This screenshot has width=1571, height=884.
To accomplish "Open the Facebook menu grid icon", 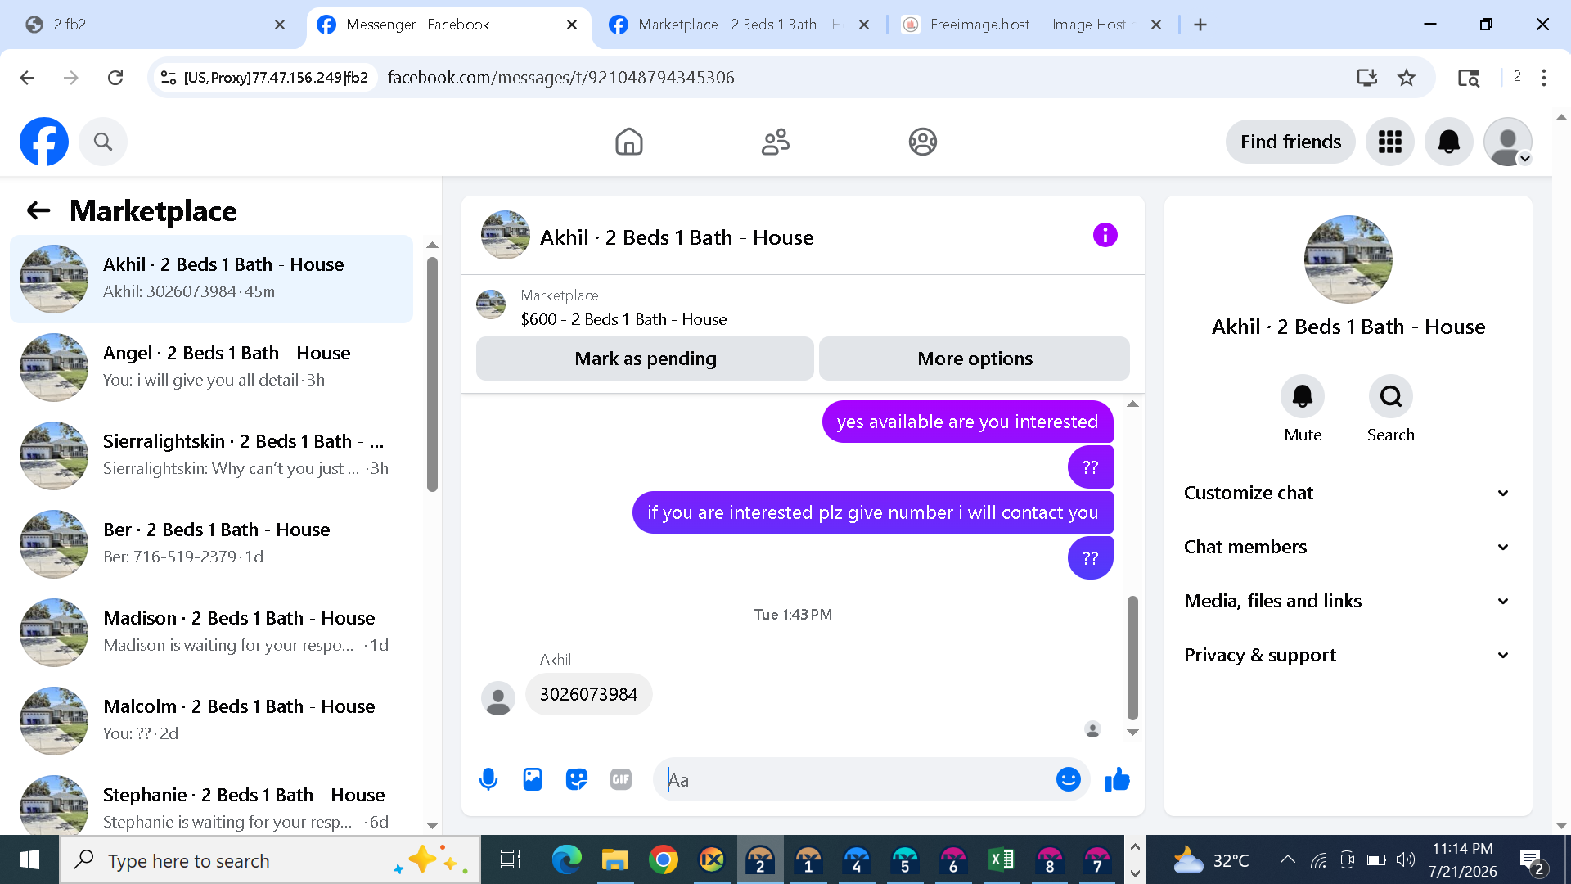I will click(x=1390, y=142).
